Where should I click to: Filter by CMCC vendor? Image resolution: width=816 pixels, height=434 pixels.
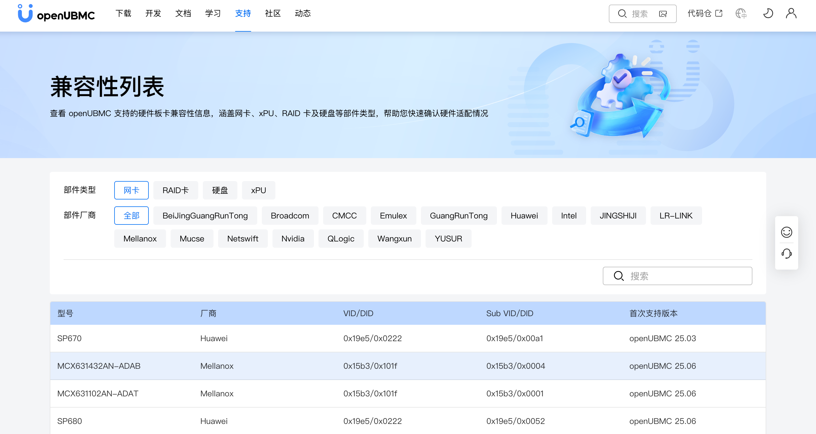pos(344,215)
